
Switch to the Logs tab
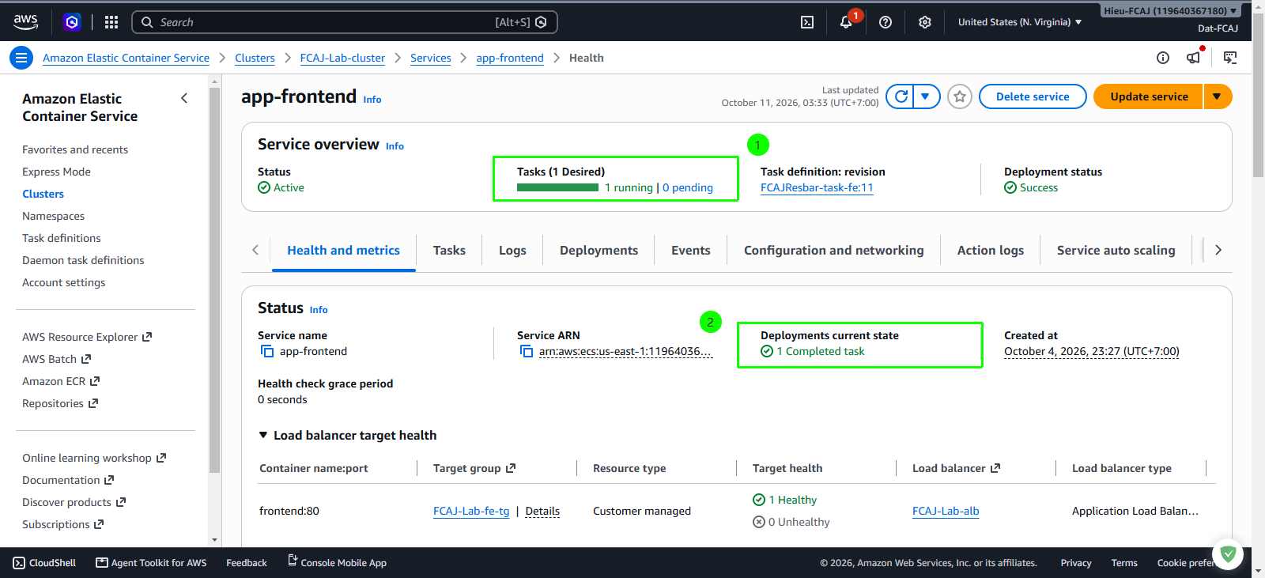tap(512, 250)
